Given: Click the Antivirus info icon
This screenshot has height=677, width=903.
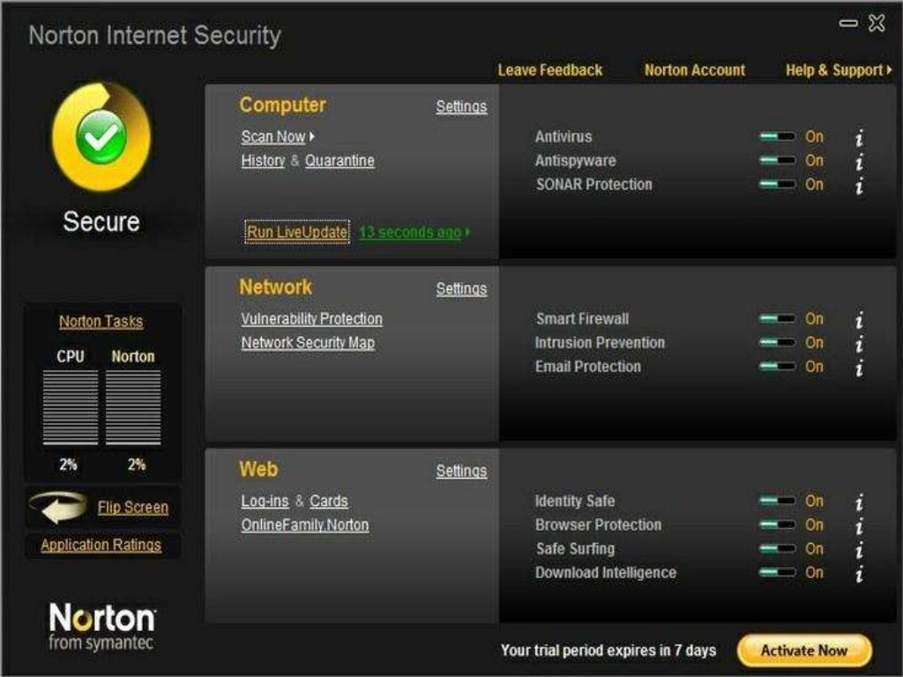Looking at the screenshot, I should point(860,138).
